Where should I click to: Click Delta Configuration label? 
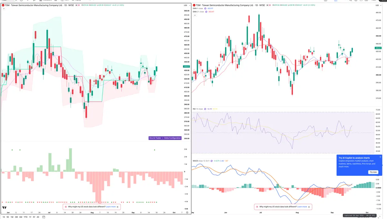[x=173, y=138]
